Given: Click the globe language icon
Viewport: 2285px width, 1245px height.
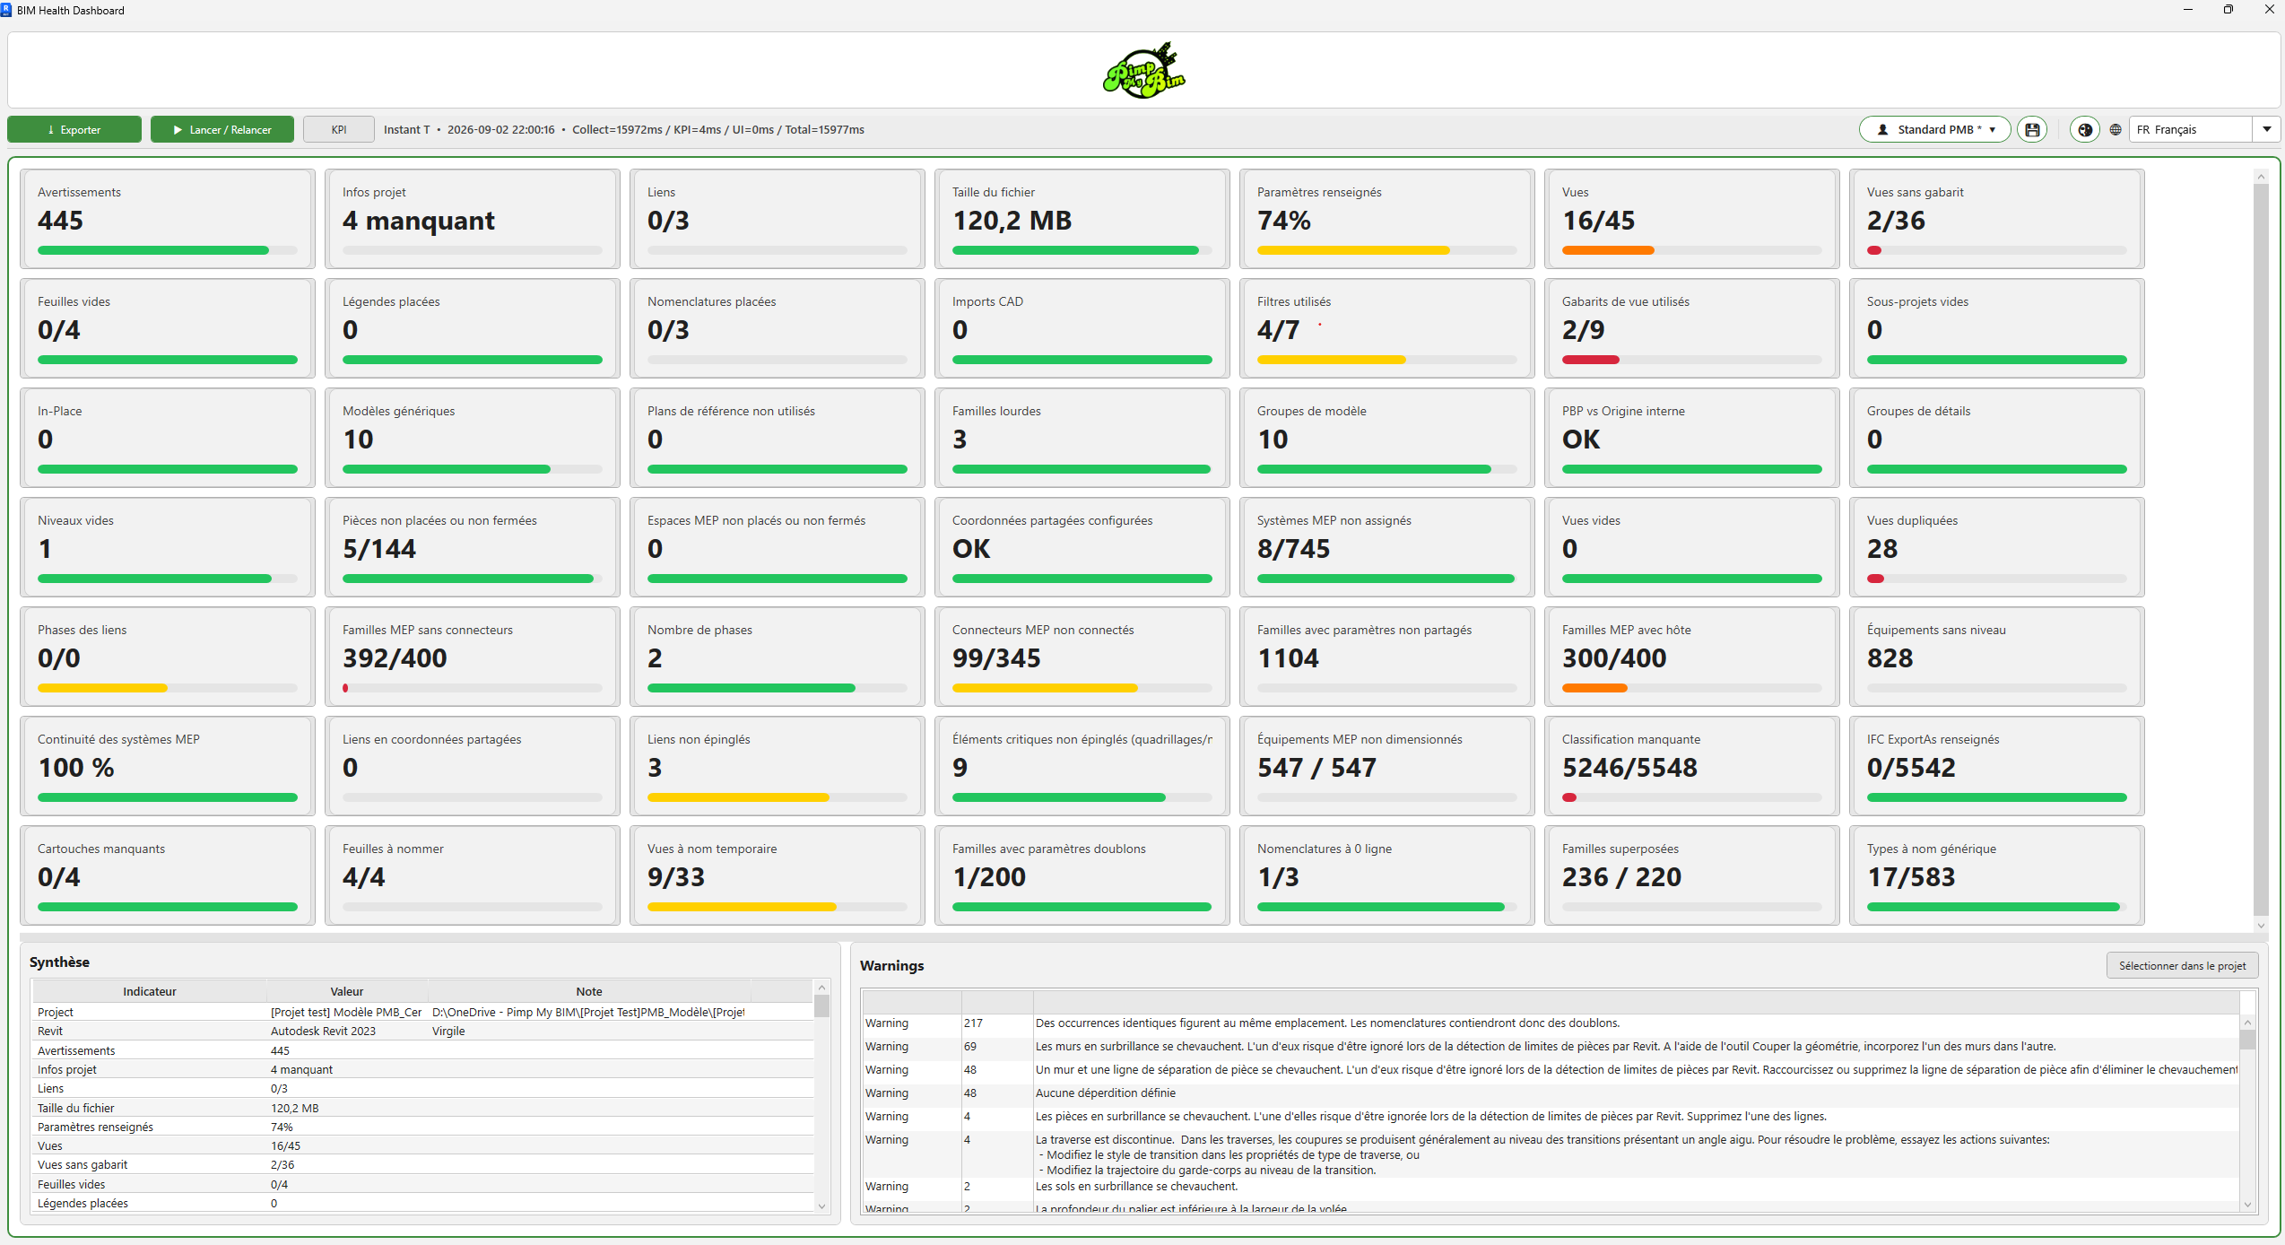Looking at the screenshot, I should pos(2116,130).
